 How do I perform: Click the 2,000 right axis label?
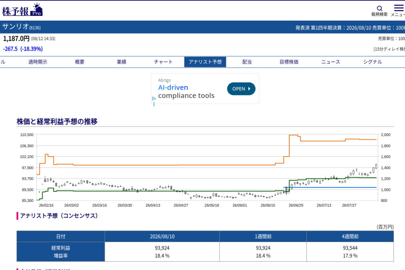(x=386, y=135)
